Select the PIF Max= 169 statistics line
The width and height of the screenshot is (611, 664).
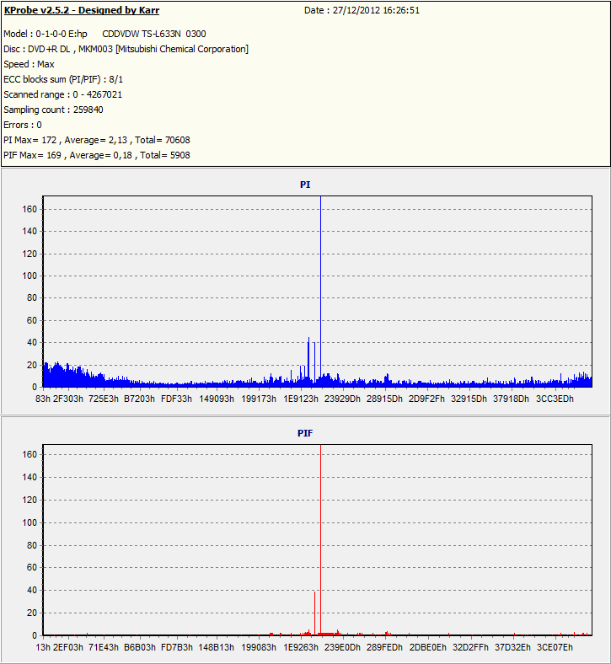tap(97, 155)
